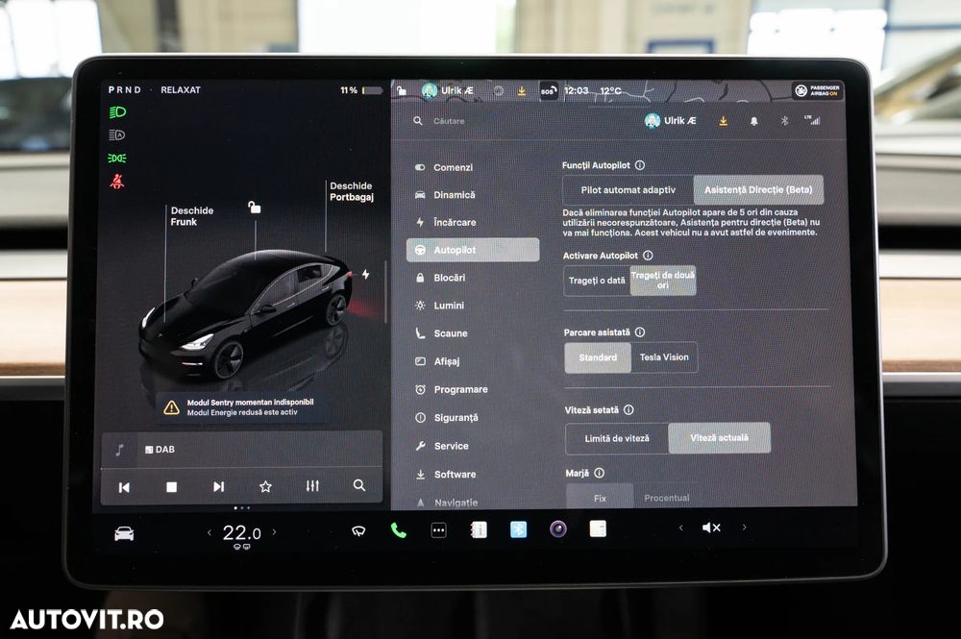Set Parcare asistată to Tesla Vision
Screen dimensions: 961x639
pyautogui.click(x=664, y=357)
